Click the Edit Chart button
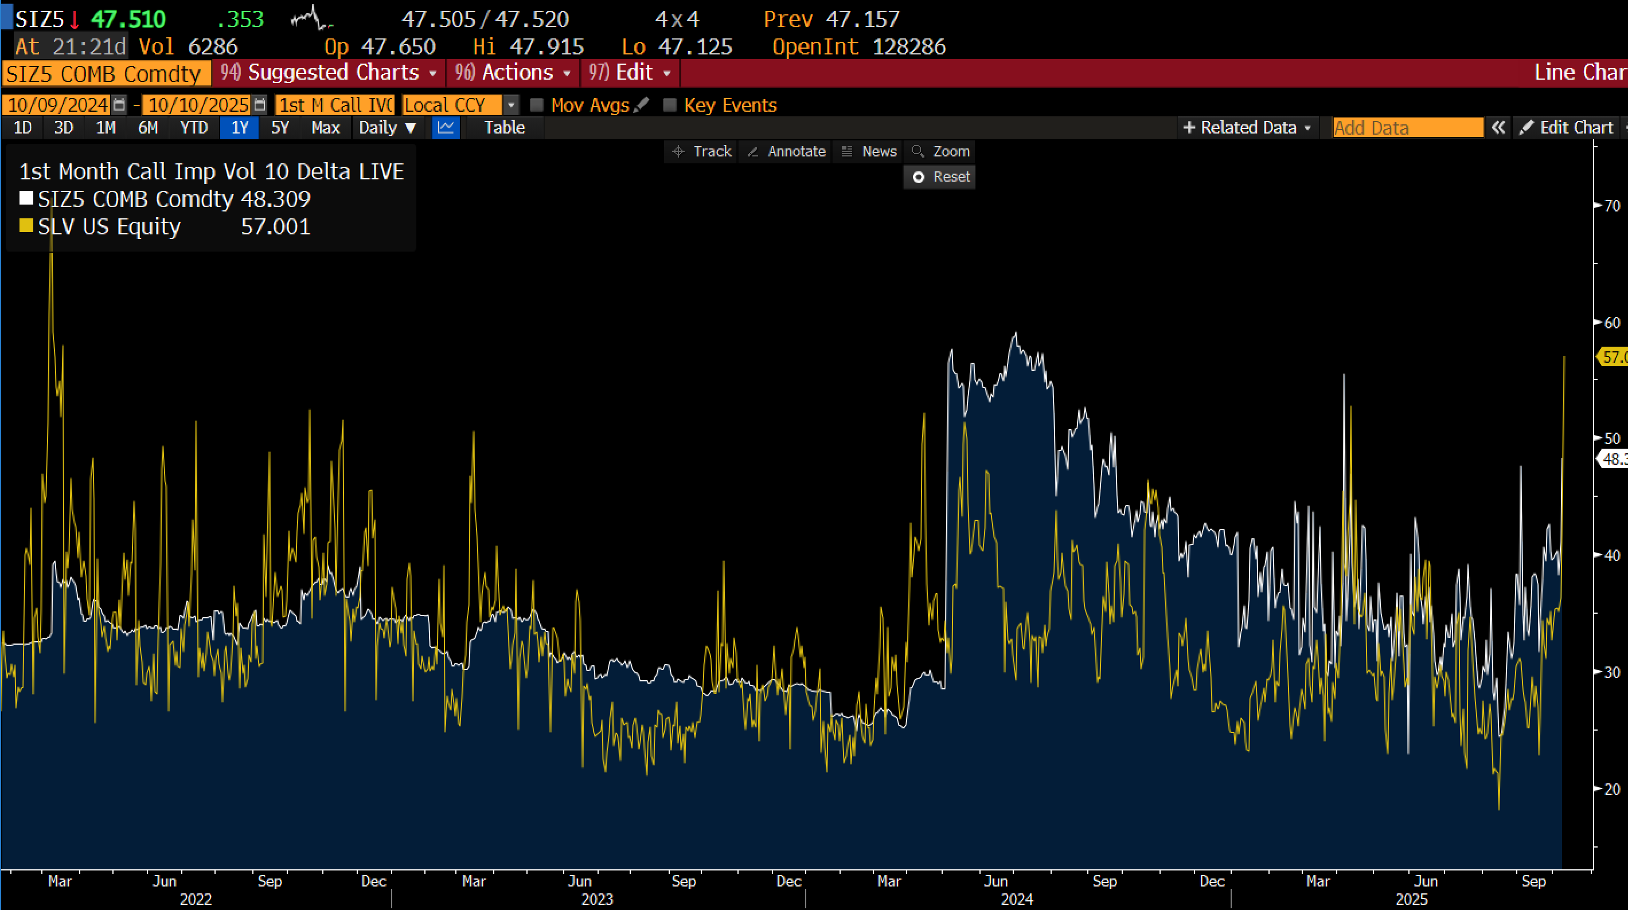 coord(1567,128)
